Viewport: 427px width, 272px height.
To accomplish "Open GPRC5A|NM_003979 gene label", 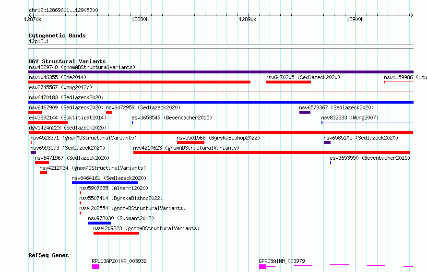I will (282, 261).
